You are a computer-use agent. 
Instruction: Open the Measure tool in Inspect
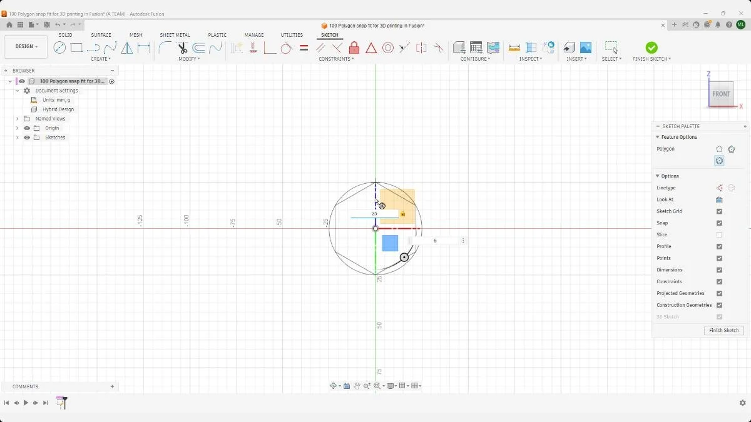coord(514,48)
